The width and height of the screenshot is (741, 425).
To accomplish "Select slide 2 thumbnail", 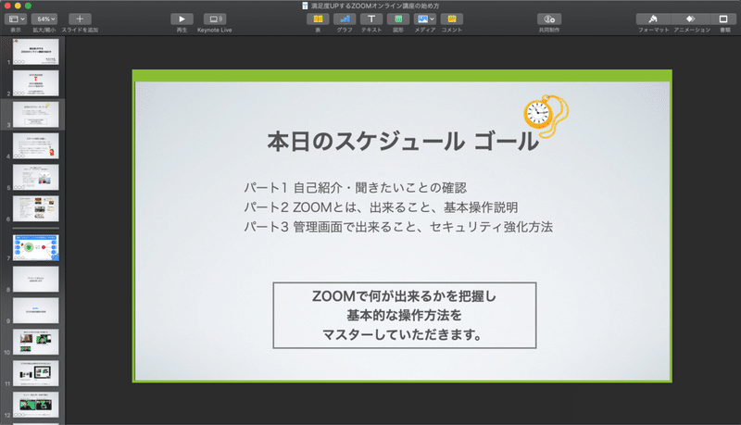I will (36, 83).
